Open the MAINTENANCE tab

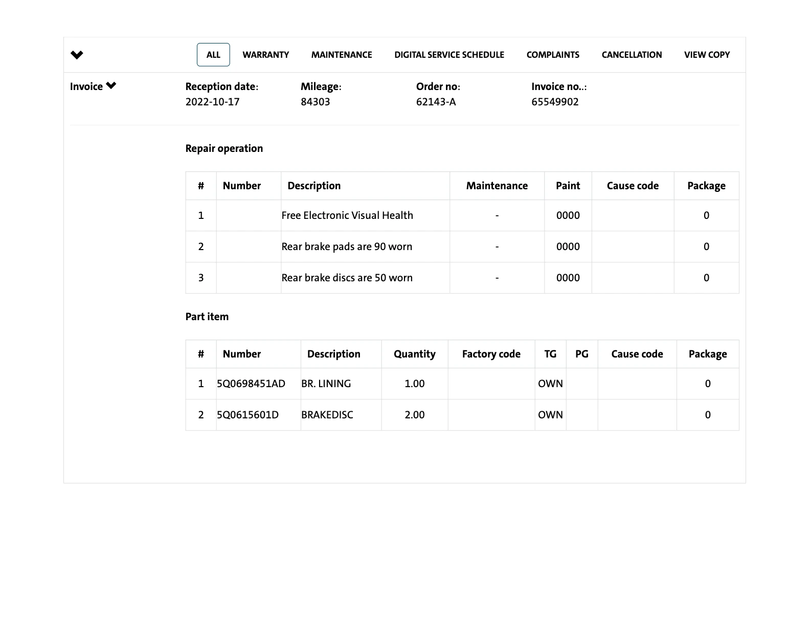tap(342, 55)
